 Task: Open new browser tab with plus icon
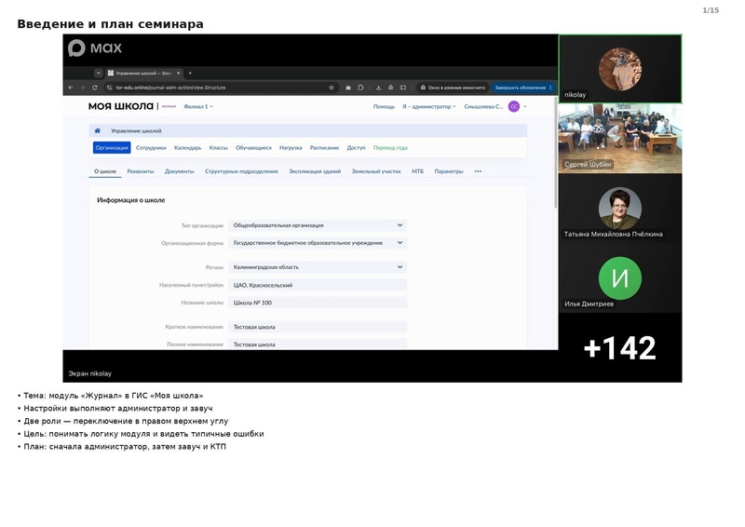(x=190, y=74)
